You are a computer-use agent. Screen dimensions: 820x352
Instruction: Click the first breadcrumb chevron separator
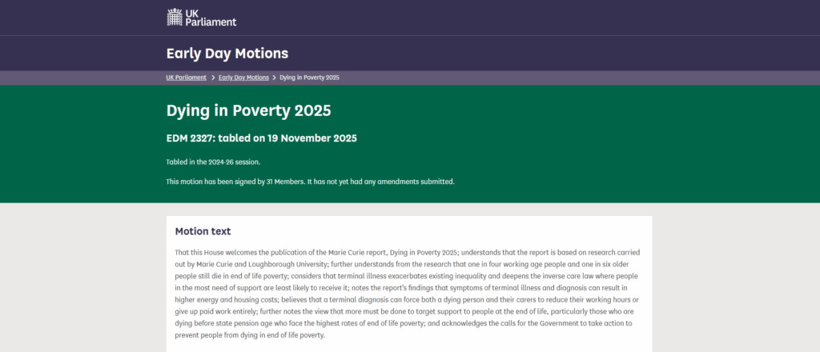tap(213, 78)
